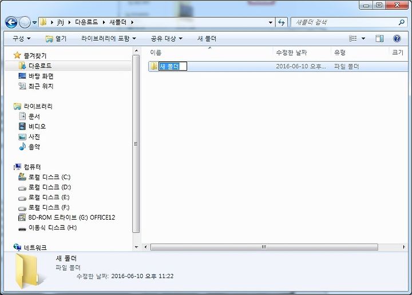Image resolution: width=412 pixels, height=295 pixels.
Task: Click the magnifier search icon
Action: [x=401, y=22]
